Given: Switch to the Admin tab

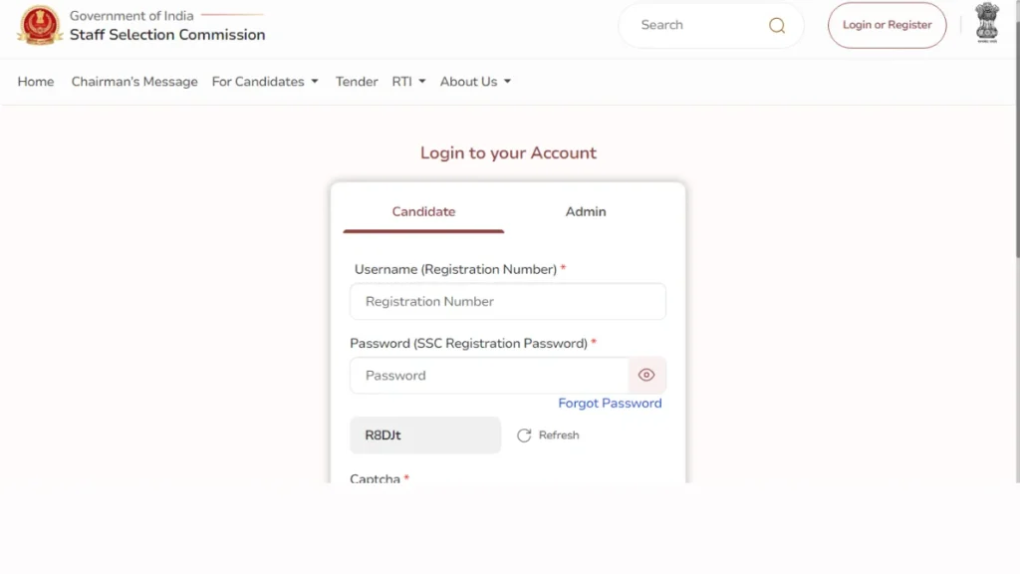Looking at the screenshot, I should pyautogui.click(x=586, y=211).
